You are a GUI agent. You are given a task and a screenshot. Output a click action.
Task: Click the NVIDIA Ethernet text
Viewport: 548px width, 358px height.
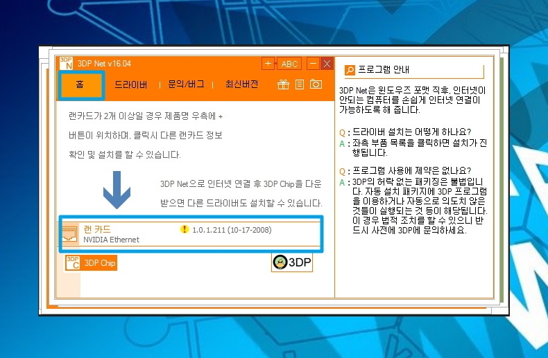[111, 240]
